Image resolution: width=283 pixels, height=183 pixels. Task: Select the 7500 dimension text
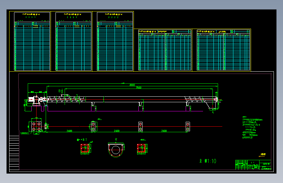[x=139, y=88]
